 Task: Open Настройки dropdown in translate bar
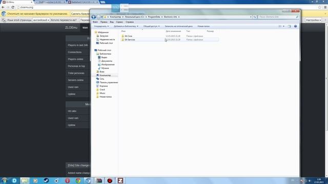(x=313, y=20)
